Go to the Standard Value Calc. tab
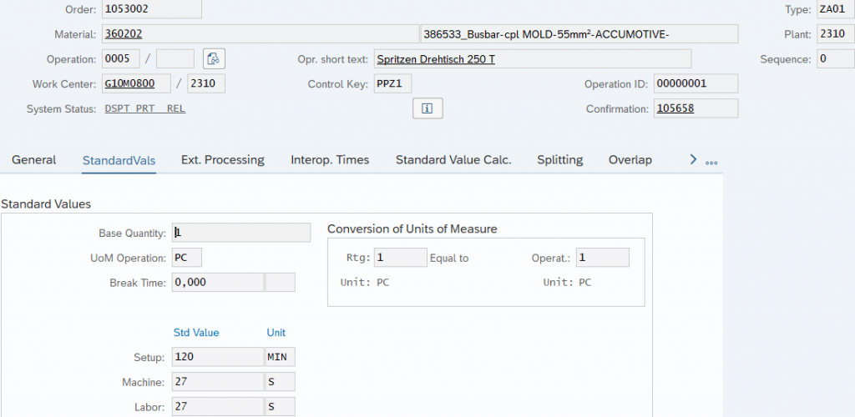The image size is (855, 417). pos(453,160)
